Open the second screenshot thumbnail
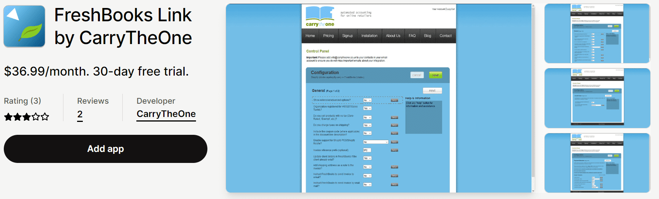 [x=597, y=98]
